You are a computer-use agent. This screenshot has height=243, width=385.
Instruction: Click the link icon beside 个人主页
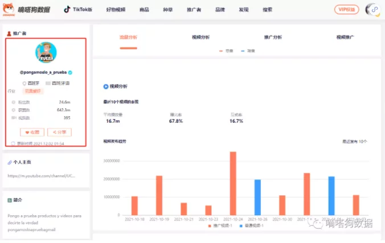coord(10,162)
